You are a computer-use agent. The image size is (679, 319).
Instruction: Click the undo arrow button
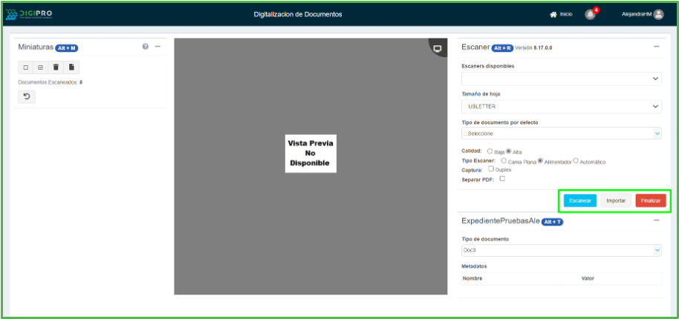tap(27, 96)
